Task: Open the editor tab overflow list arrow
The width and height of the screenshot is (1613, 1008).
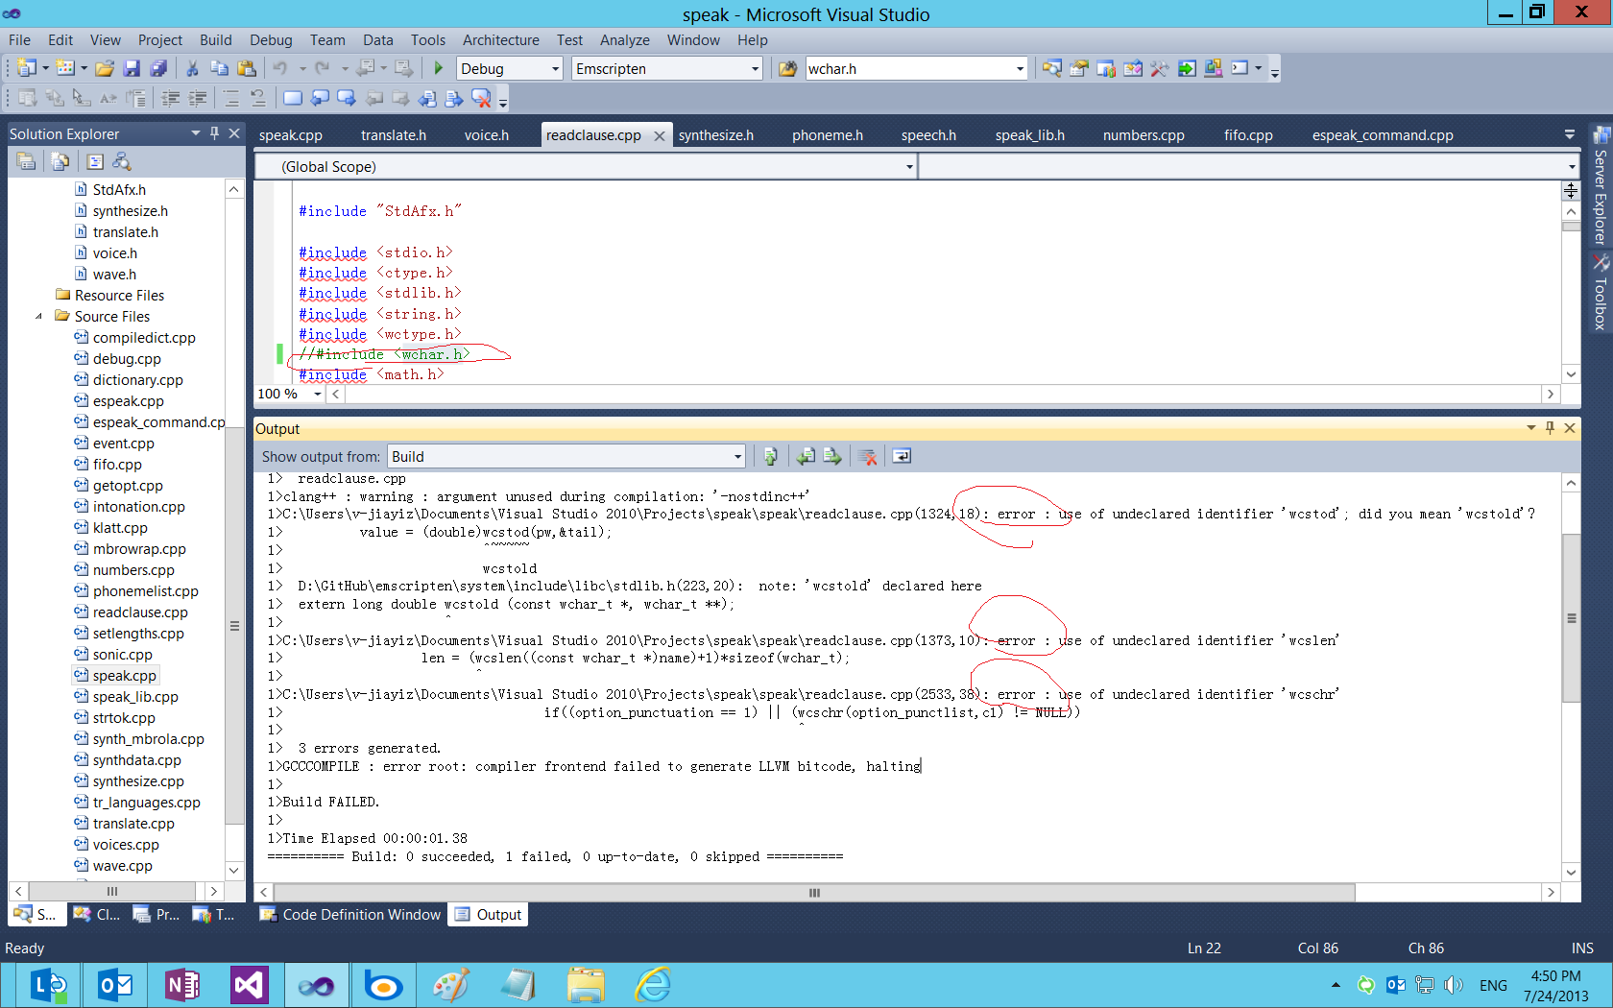Action: [x=1569, y=134]
